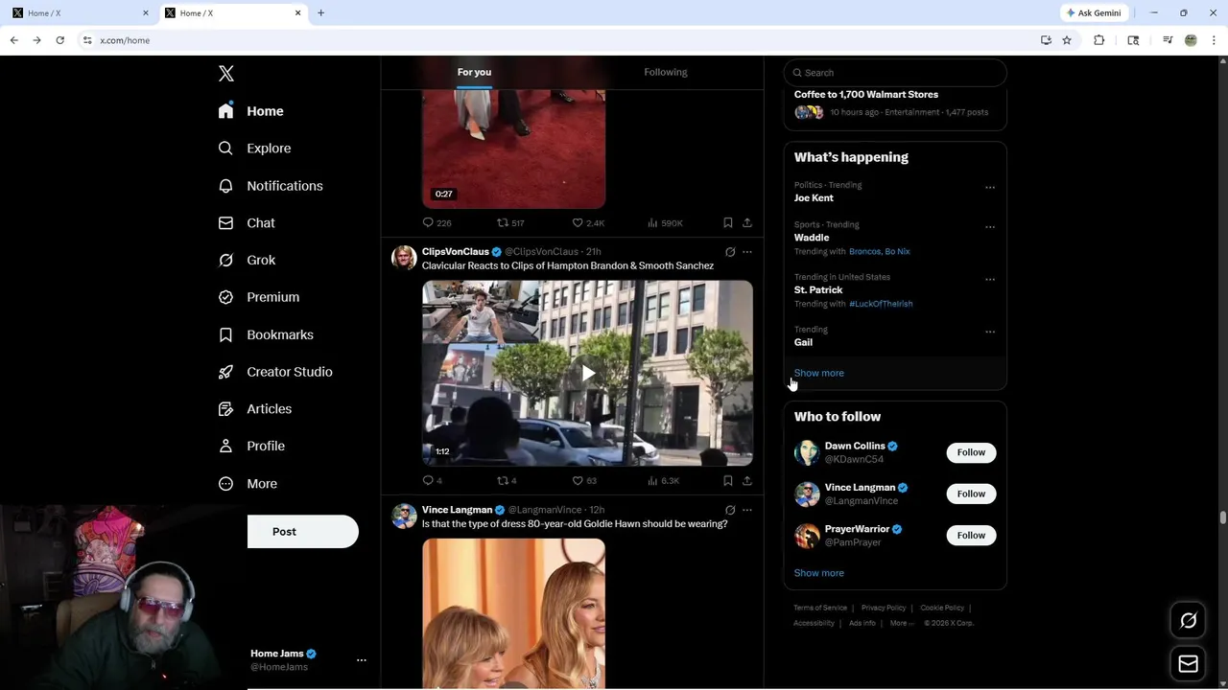The width and height of the screenshot is (1228, 690).
Task: Open the floating Grok button
Action: click(1188, 621)
